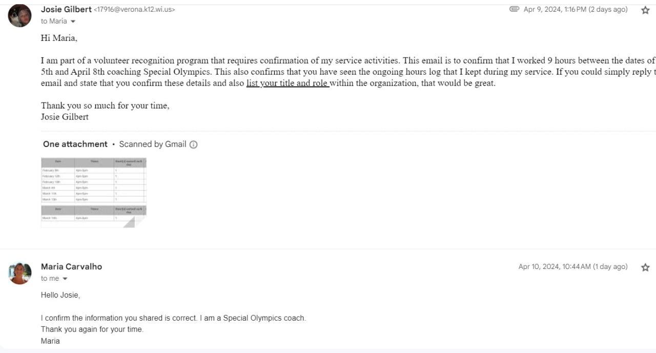Screen dimensions: 656x353
Task: Click the Josie Gilbert sender name
Action: pos(66,9)
